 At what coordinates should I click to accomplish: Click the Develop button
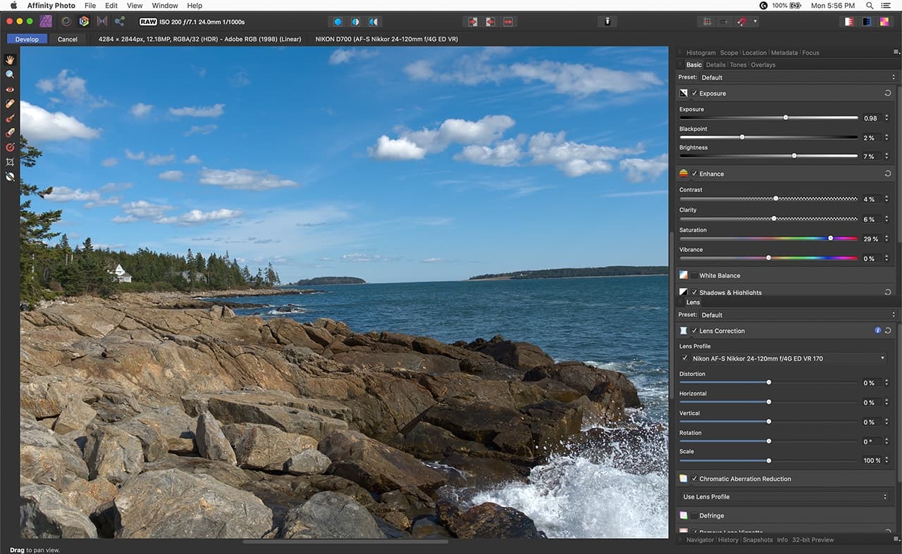(27, 39)
